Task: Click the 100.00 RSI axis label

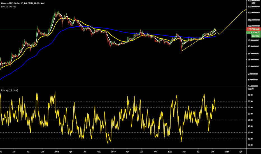Action: (251, 89)
